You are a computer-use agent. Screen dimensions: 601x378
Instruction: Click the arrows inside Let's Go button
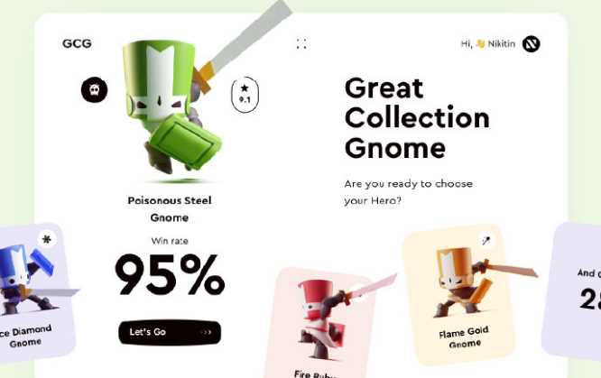[x=207, y=332]
